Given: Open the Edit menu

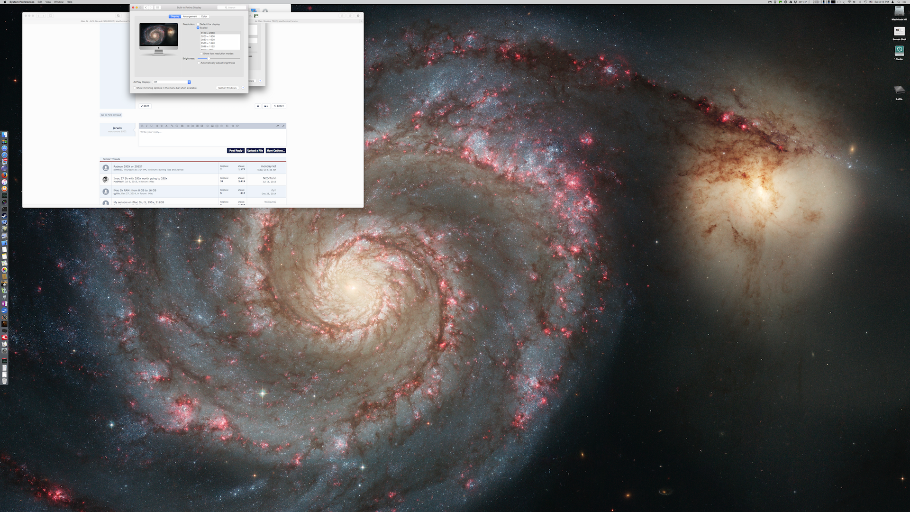Looking at the screenshot, I should [x=40, y=2].
